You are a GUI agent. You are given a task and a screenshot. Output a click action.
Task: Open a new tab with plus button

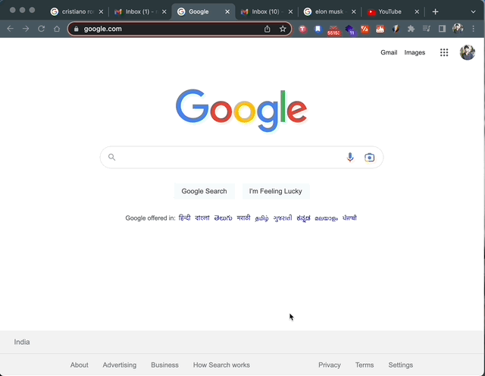pyautogui.click(x=435, y=12)
